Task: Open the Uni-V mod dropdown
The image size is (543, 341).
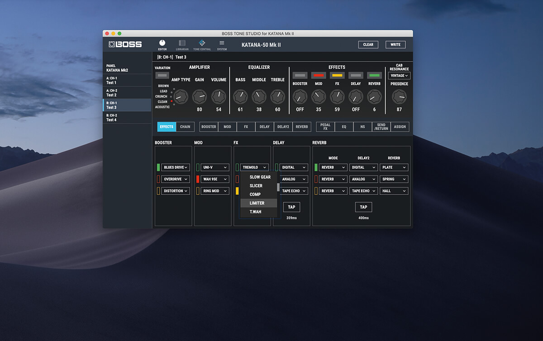Action: point(215,167)
